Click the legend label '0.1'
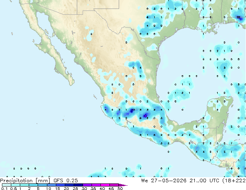The image size is (246, 190). [x=4, y=188]
